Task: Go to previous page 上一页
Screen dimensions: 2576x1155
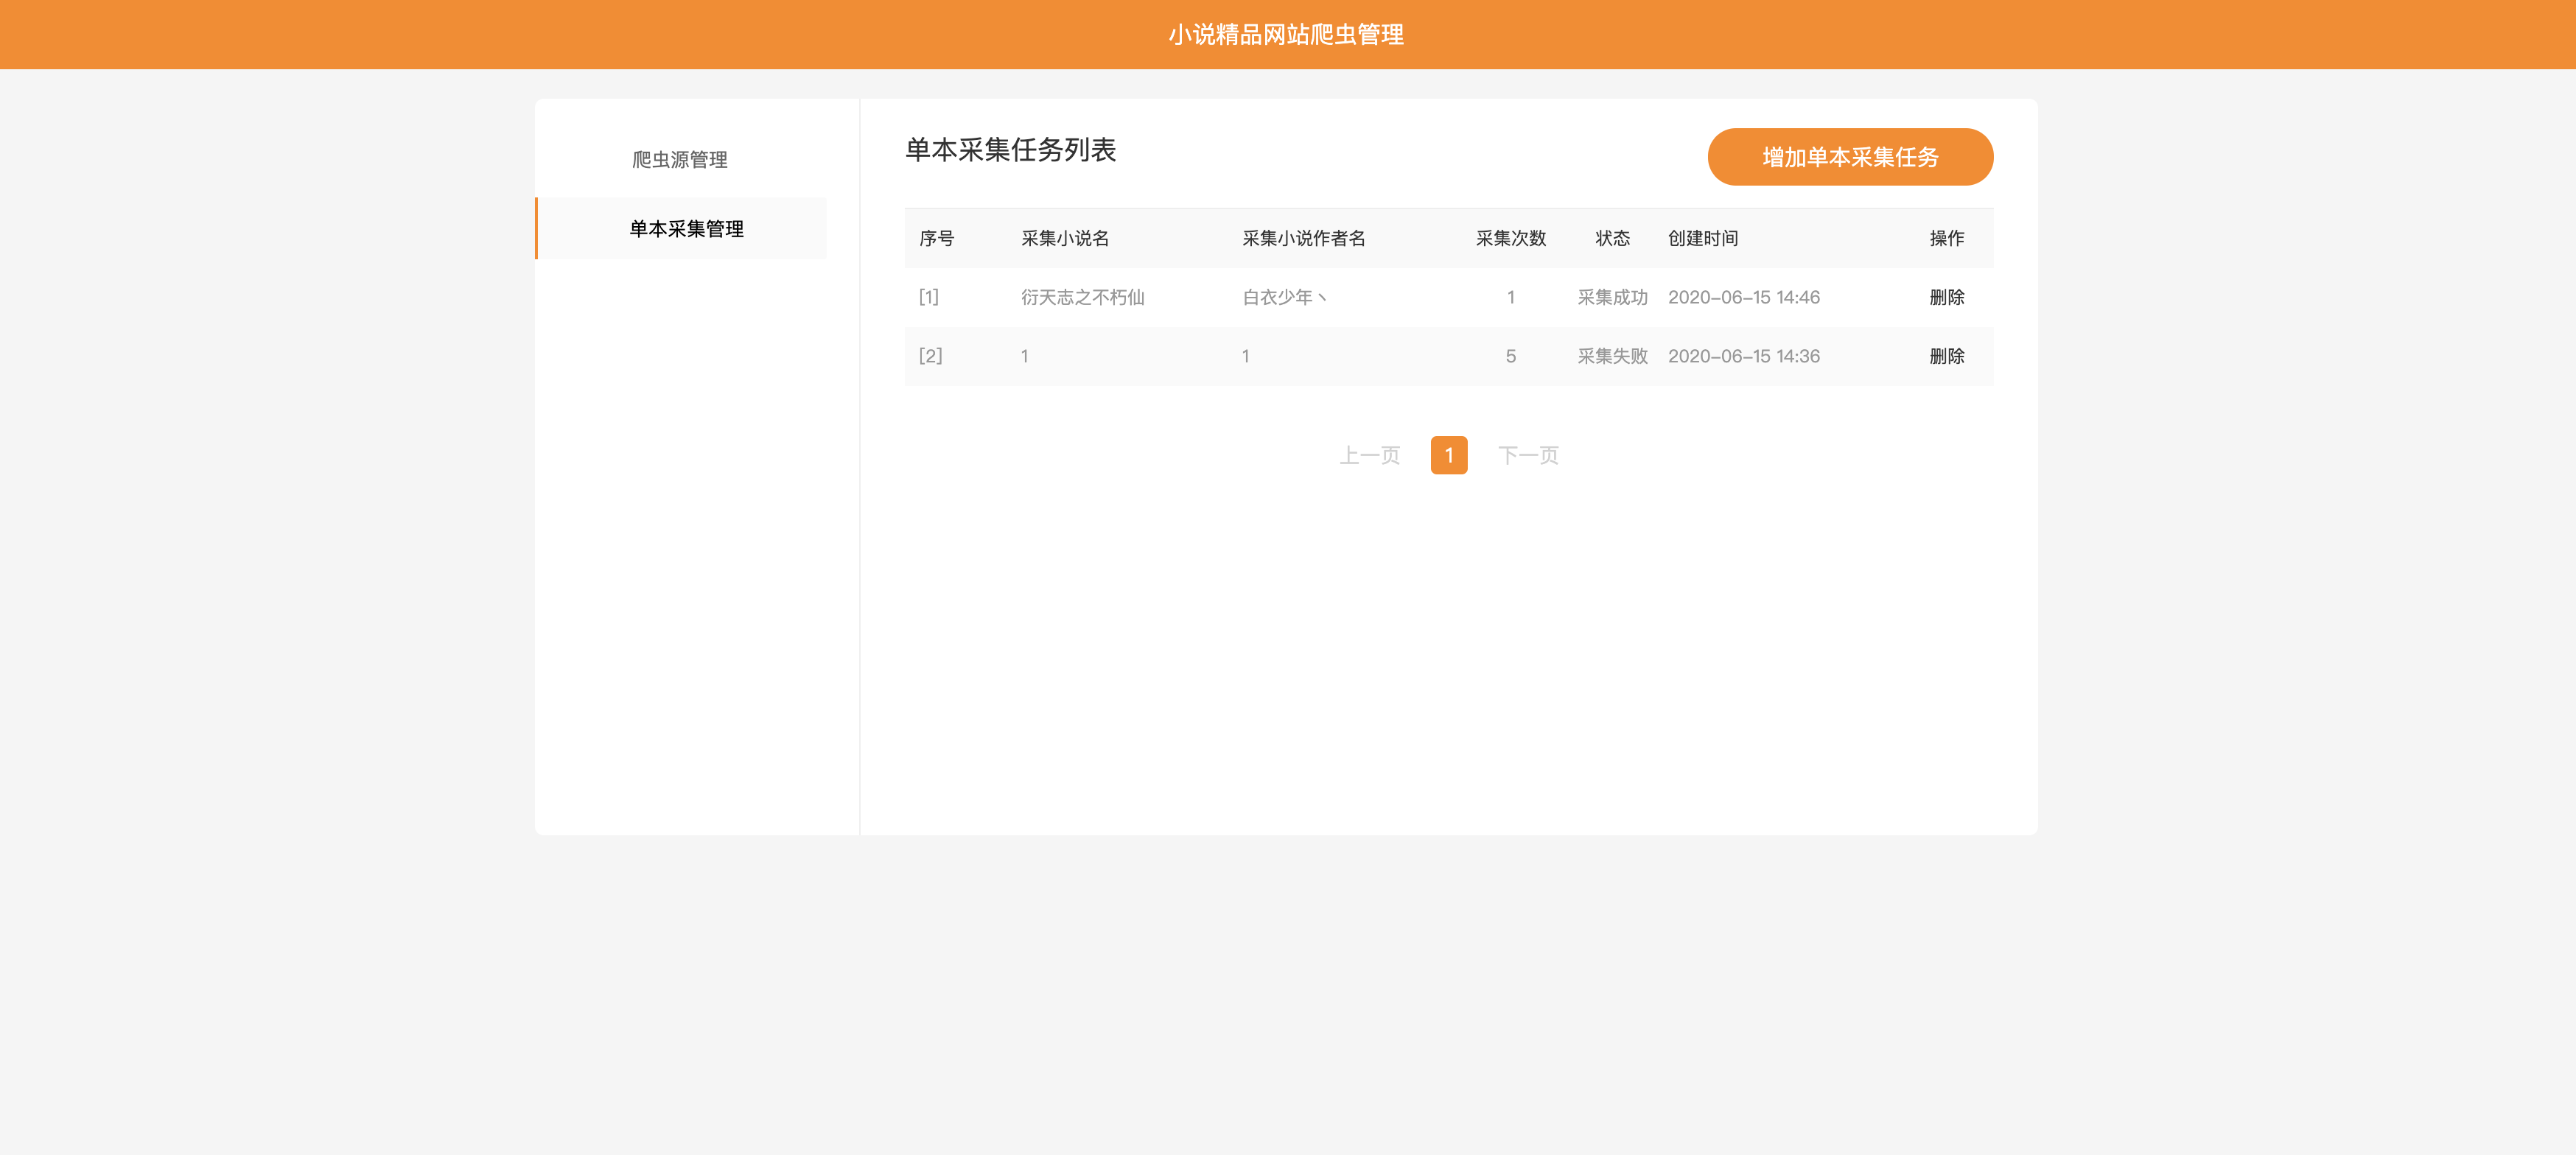Action: click(x=1369, y=456)
